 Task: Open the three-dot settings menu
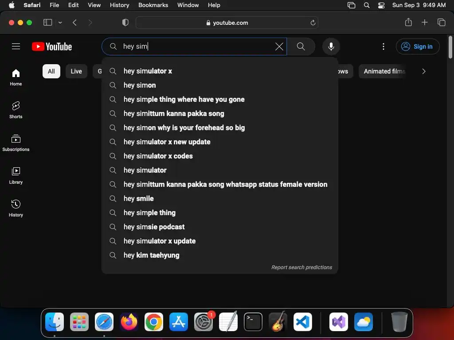tap(384, 46)
